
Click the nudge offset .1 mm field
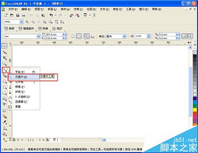tap(141, 36)
